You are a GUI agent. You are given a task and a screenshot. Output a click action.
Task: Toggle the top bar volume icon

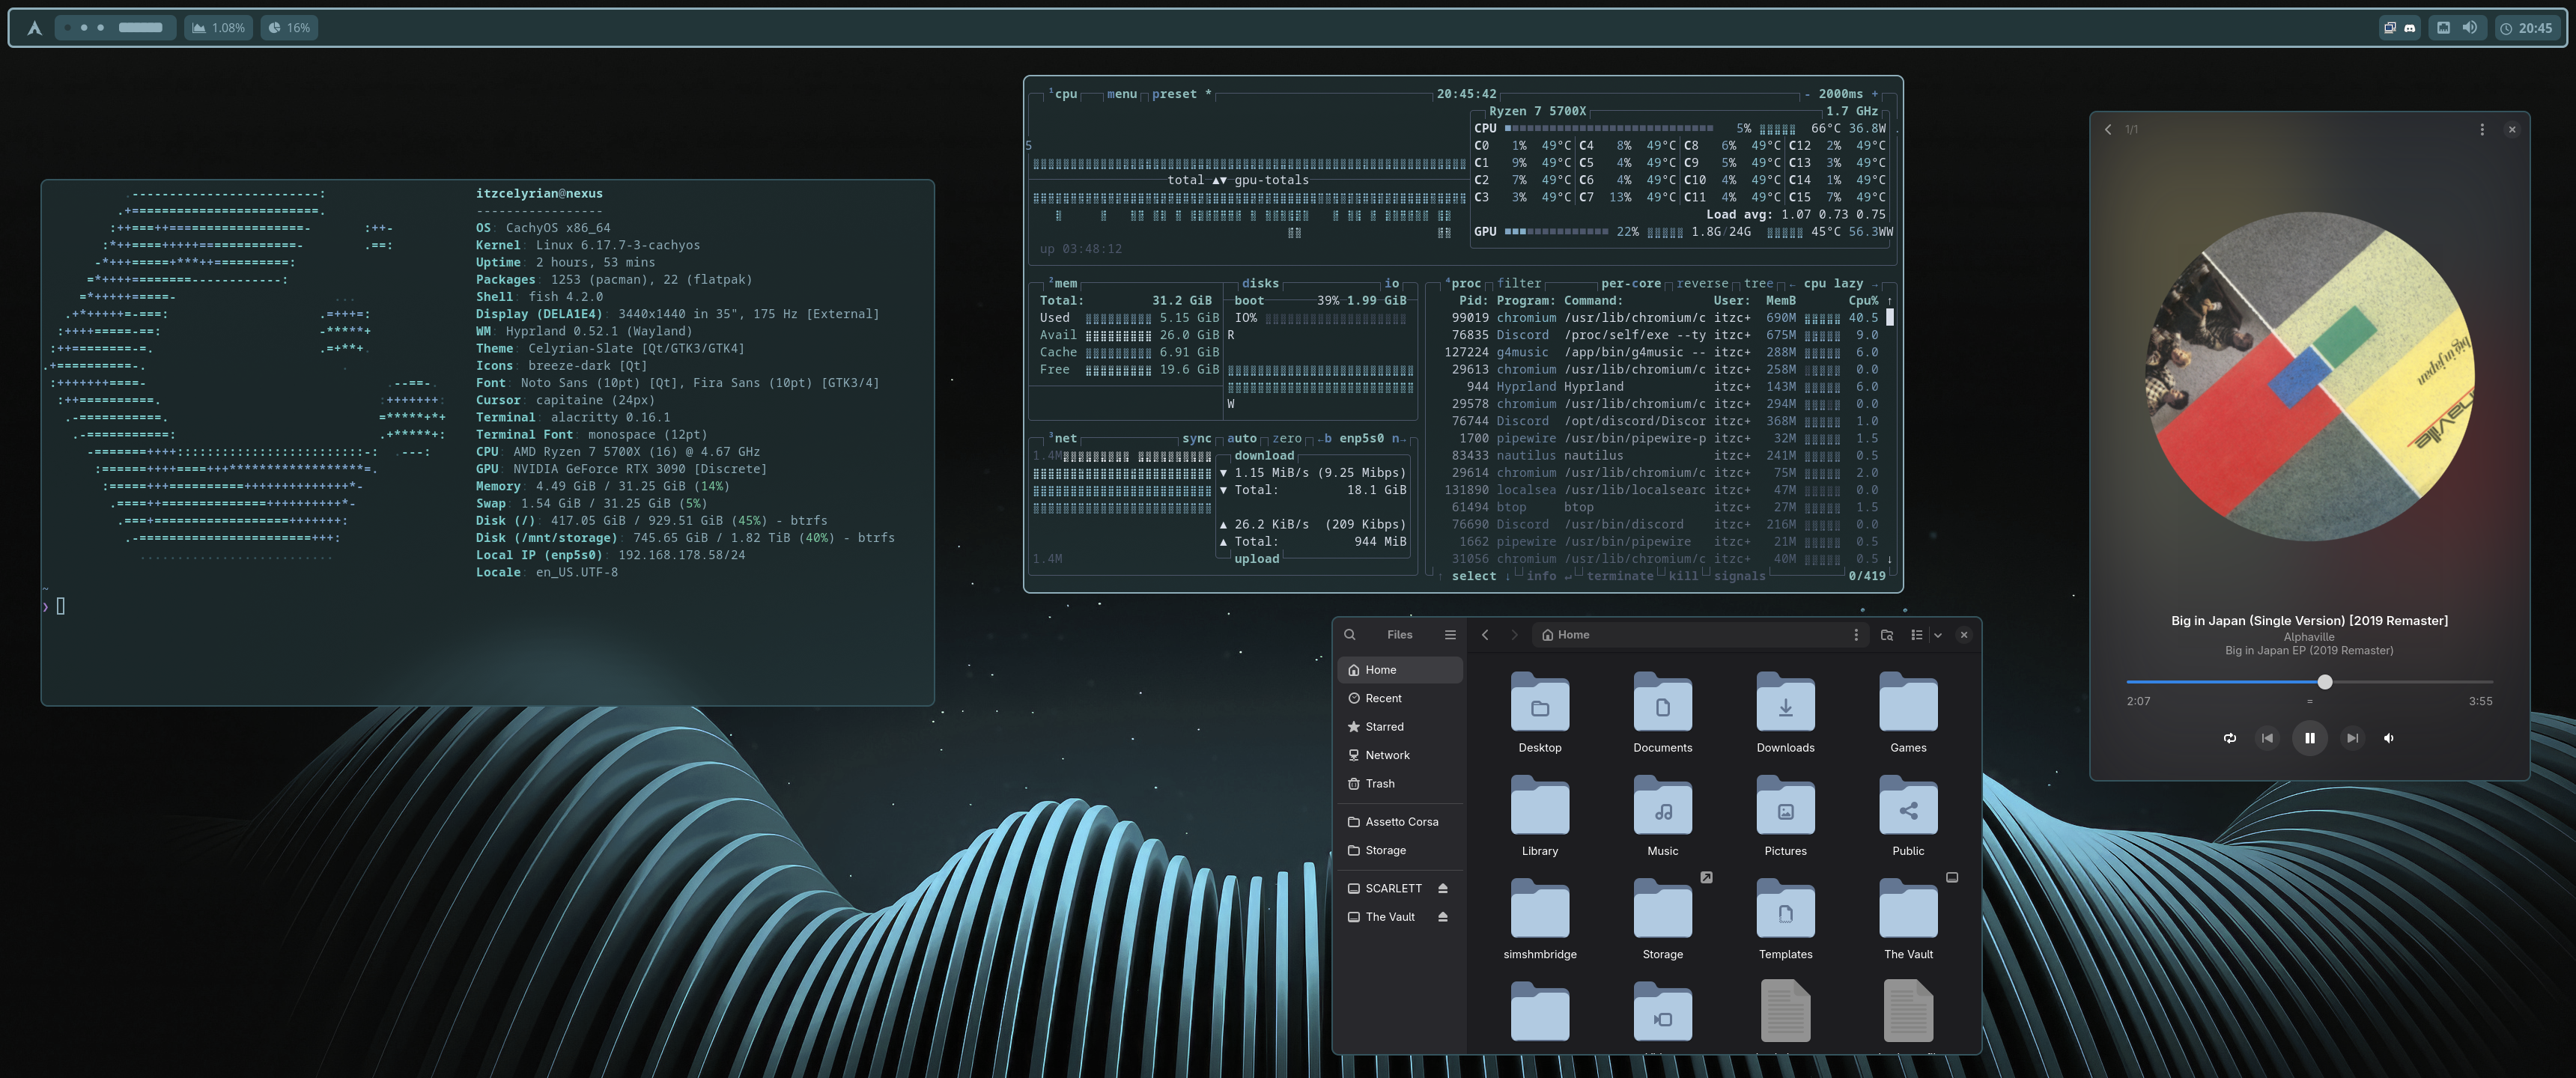tap(2469, 28)
